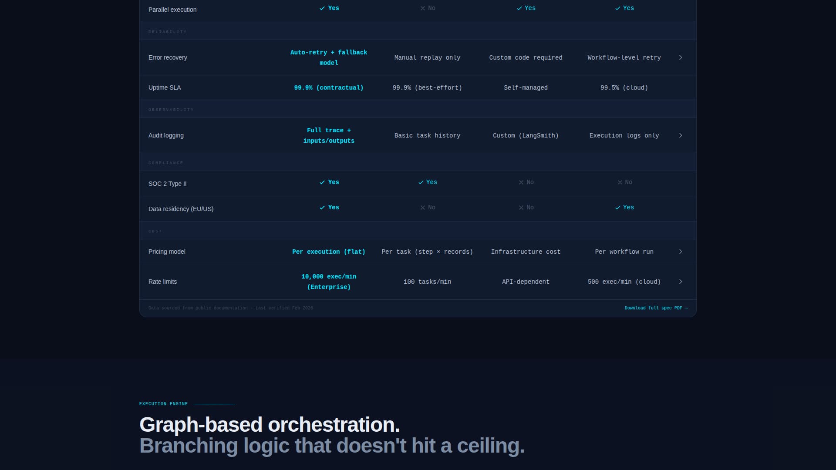Click the 'Parallel execution' row label
Image resolution: width=836 pixels, height=470 pixels.
pos(172,10)
